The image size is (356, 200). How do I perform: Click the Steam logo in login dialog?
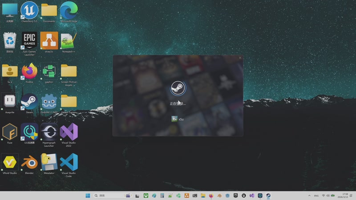click(178, 88)
